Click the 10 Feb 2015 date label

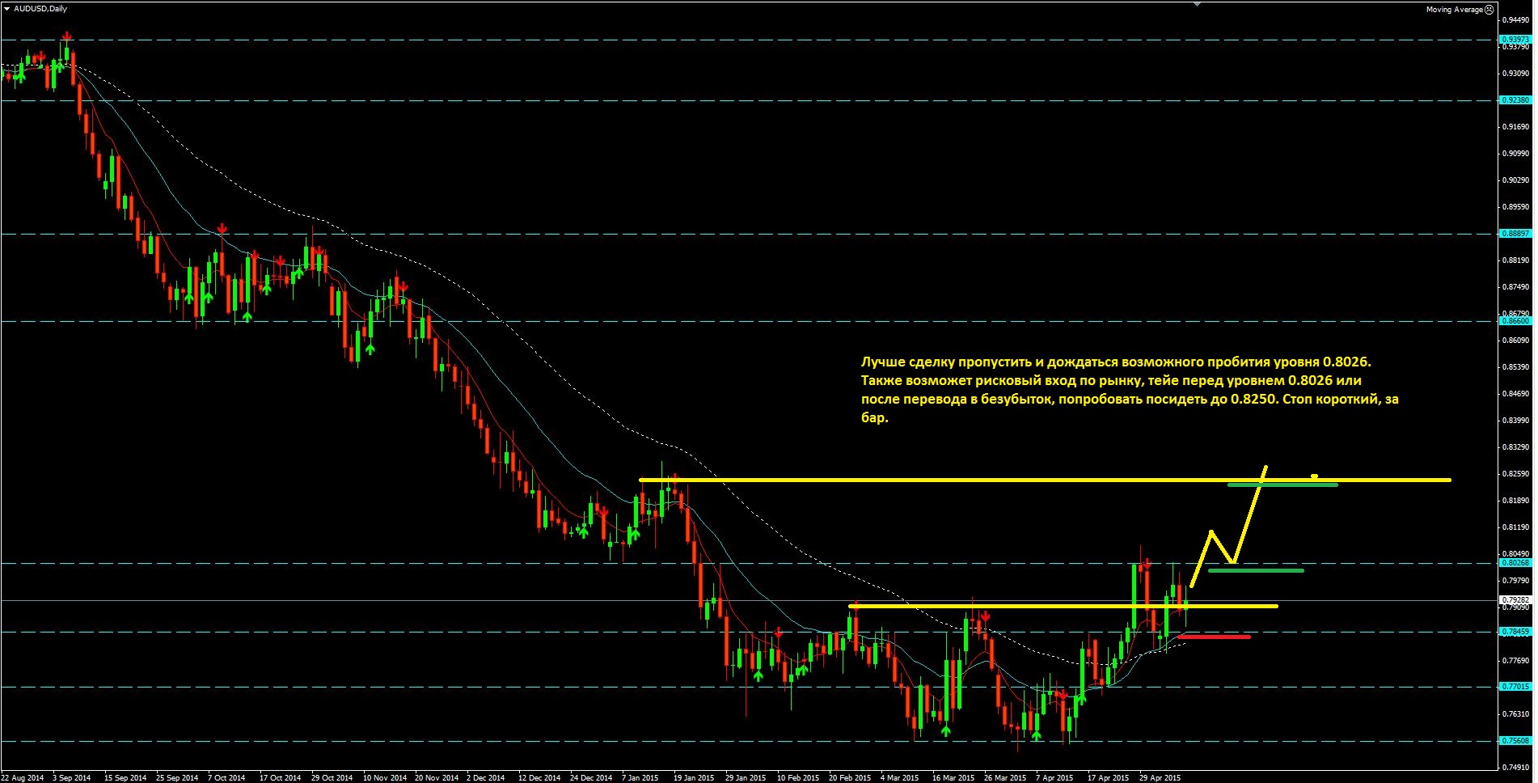pos(798,777)
